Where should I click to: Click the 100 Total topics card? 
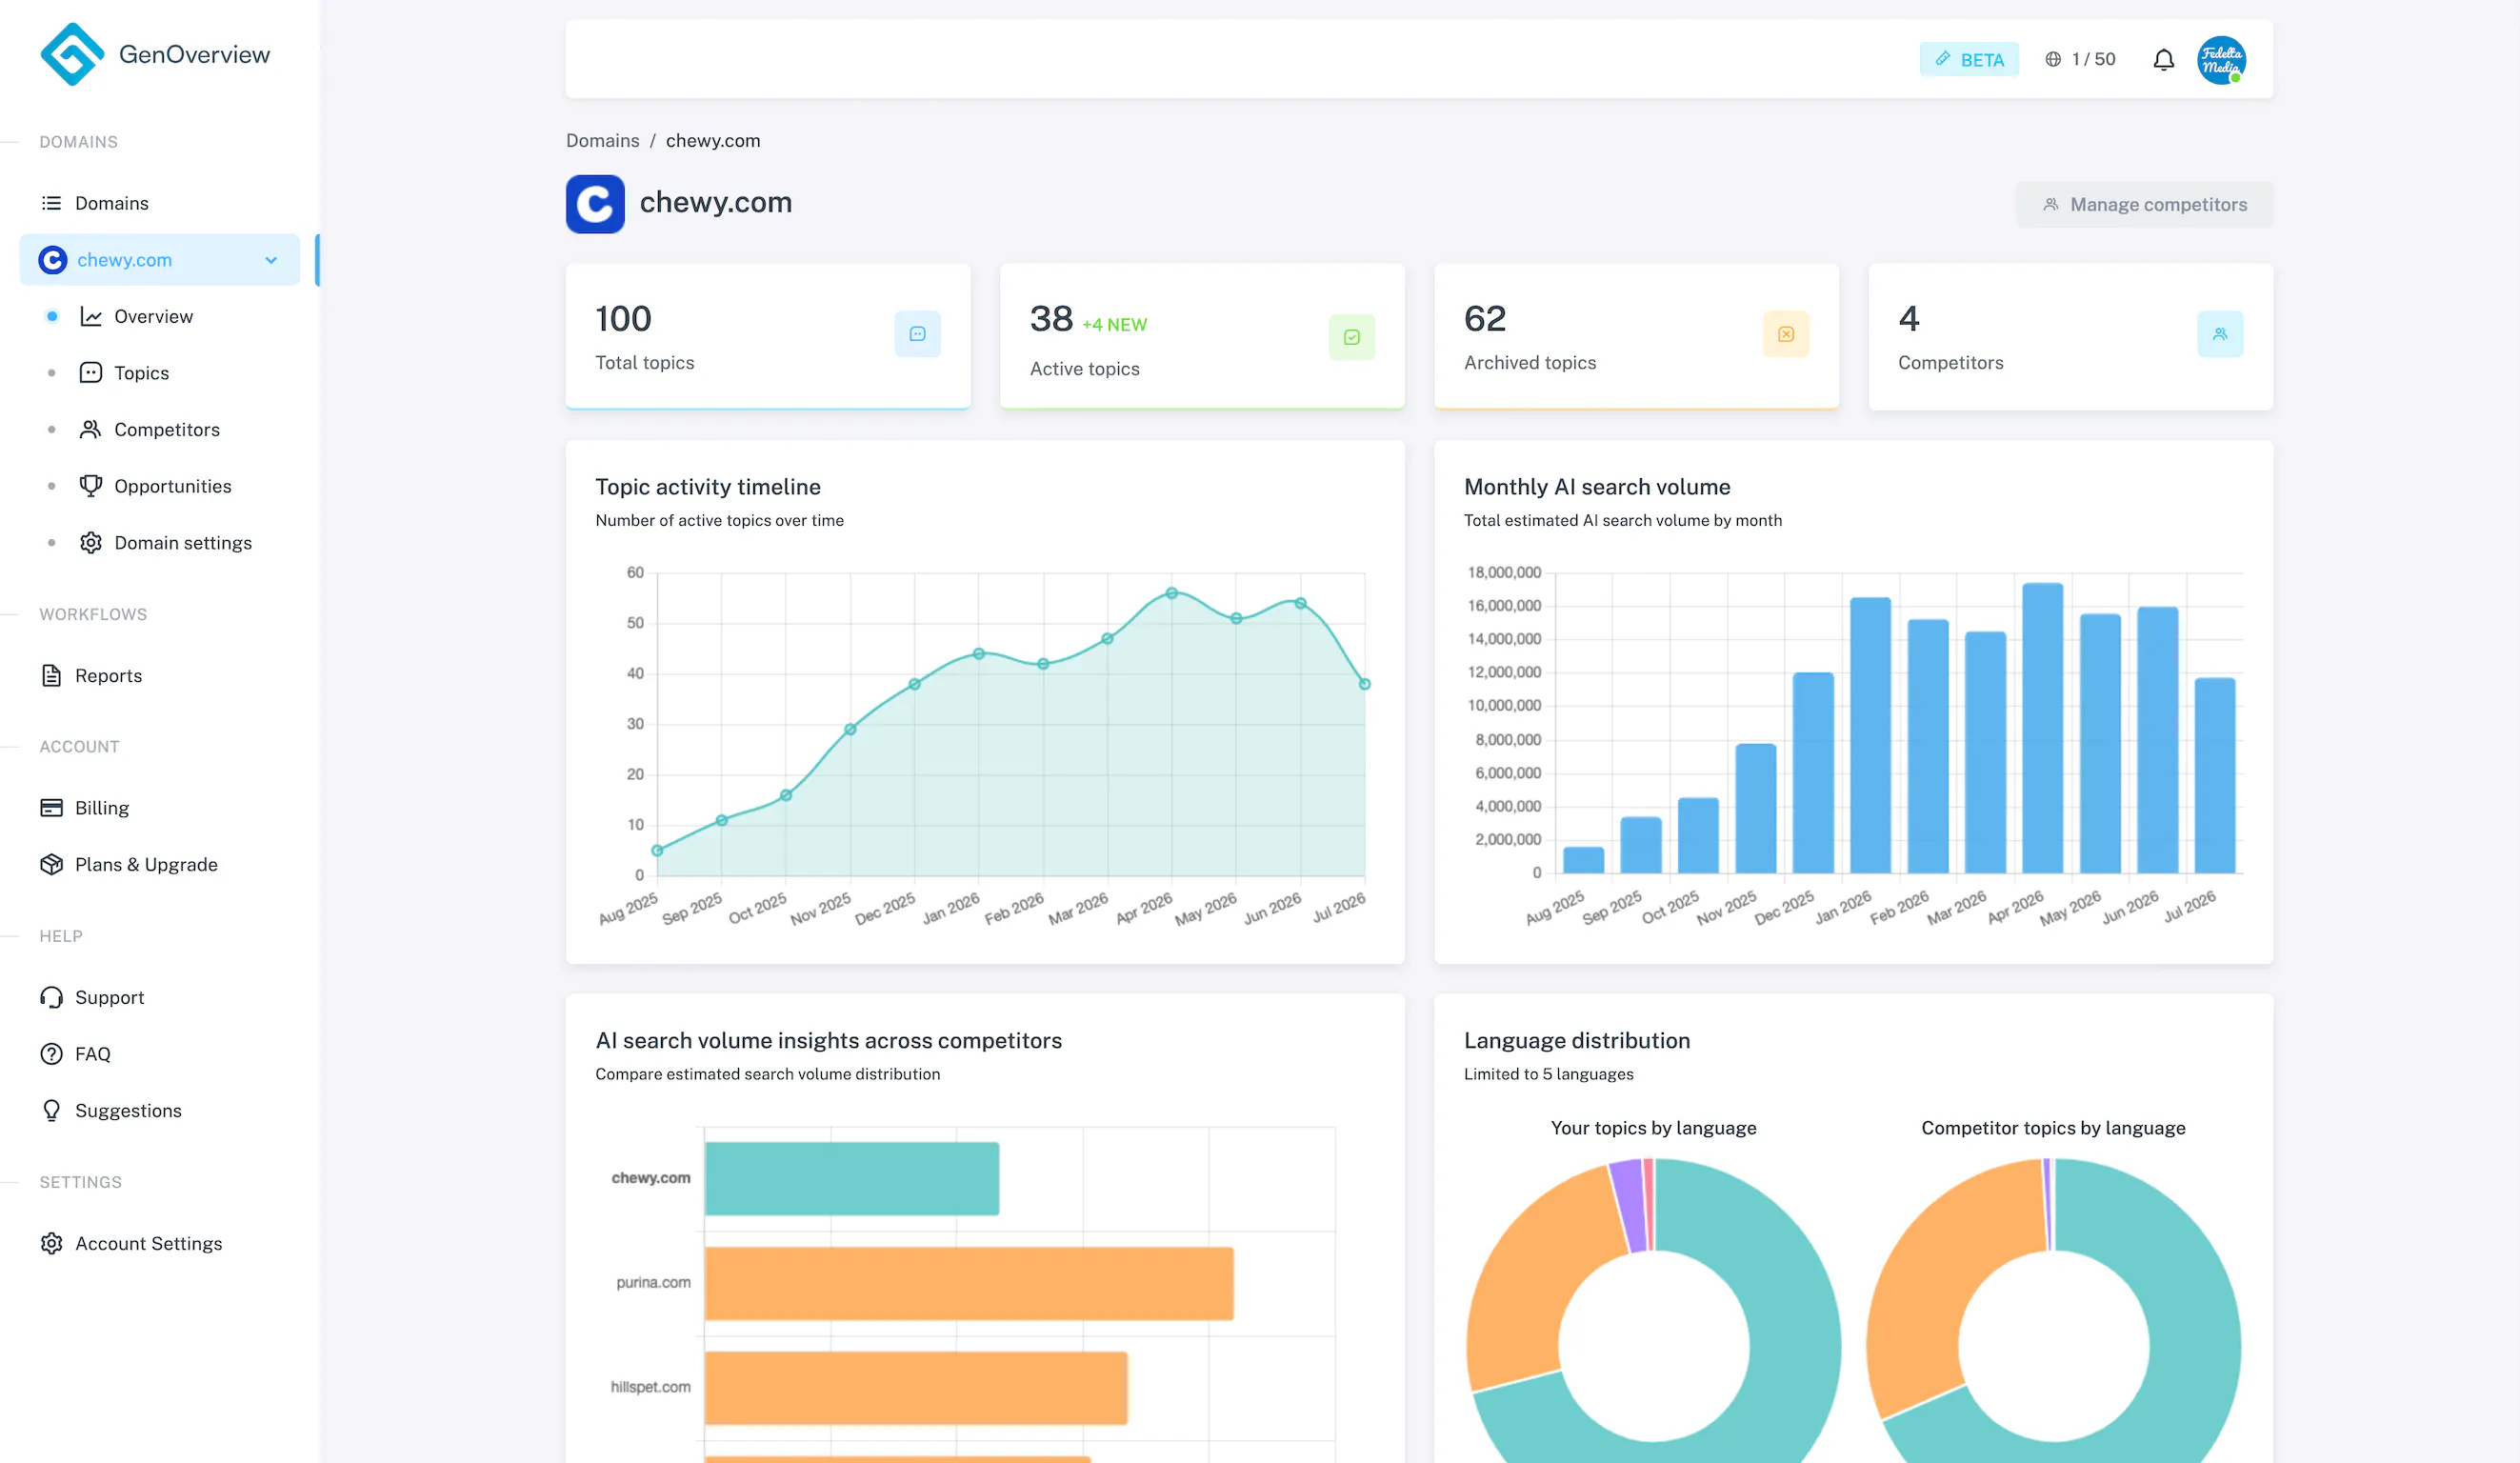[767, 336]
